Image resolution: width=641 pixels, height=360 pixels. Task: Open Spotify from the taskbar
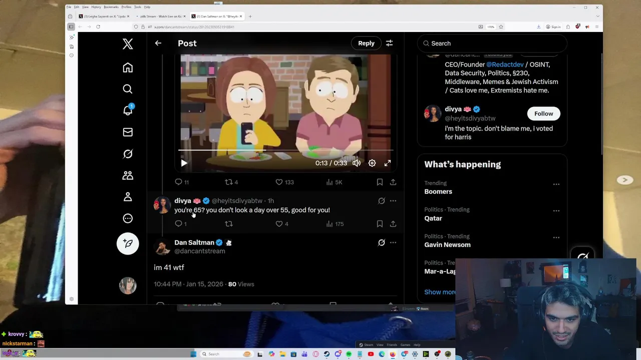[349, 354]
